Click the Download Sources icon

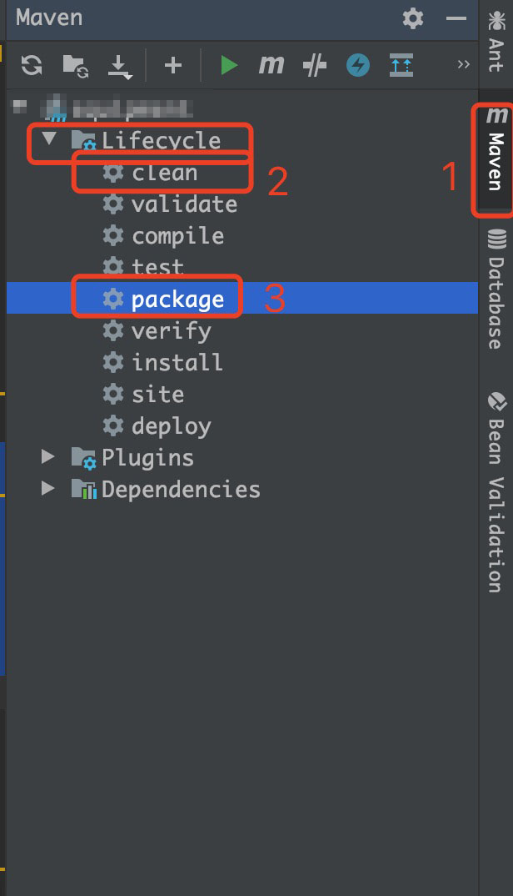pos(121,65)
